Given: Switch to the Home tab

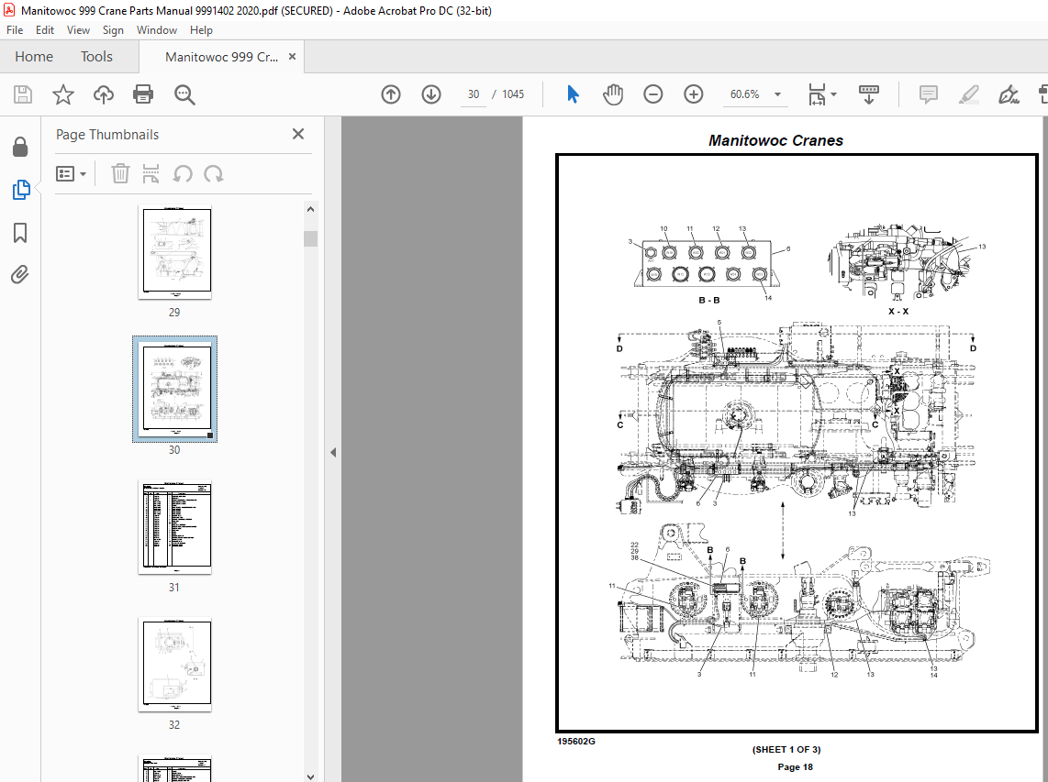Looking at the screenshot, I should tap(34, 57).
